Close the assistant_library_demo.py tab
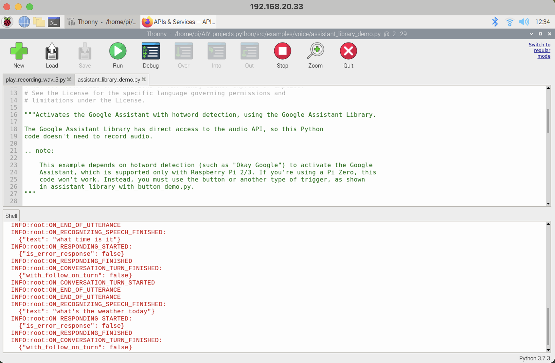The image size is (555, 363). pos(144,79)
